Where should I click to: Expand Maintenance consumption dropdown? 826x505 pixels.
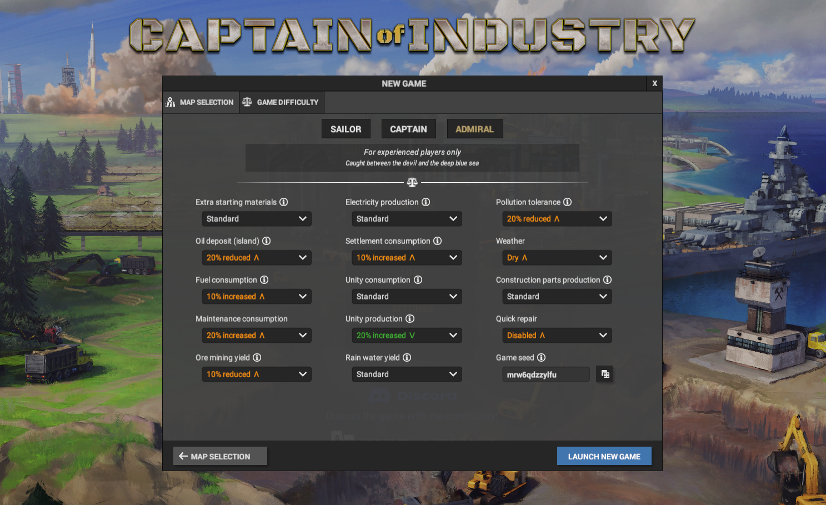pos(257,336)
